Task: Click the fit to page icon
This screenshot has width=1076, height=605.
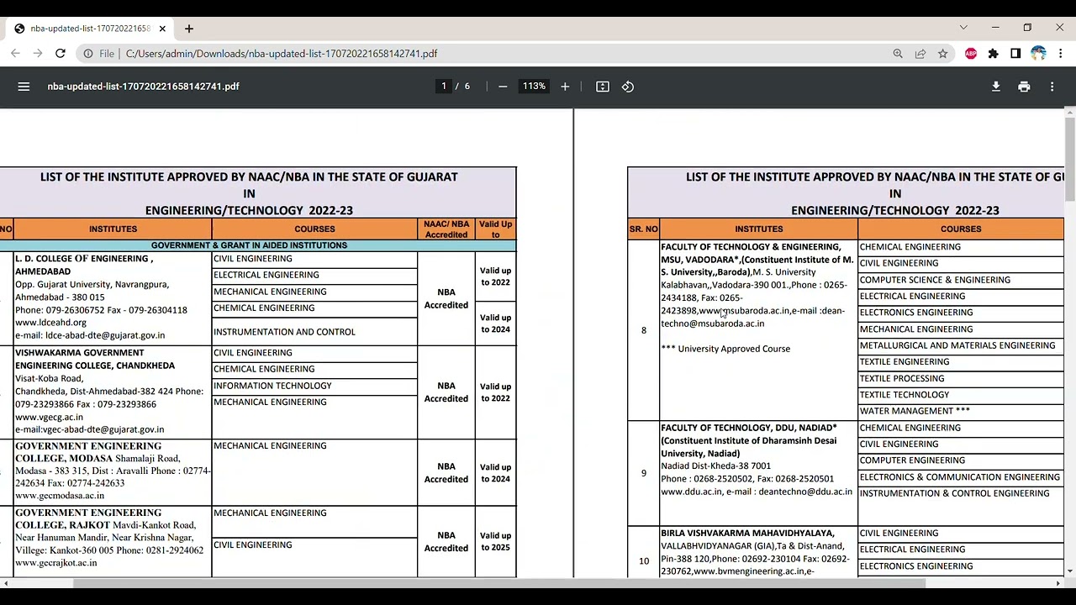Action: pos(603,87)
